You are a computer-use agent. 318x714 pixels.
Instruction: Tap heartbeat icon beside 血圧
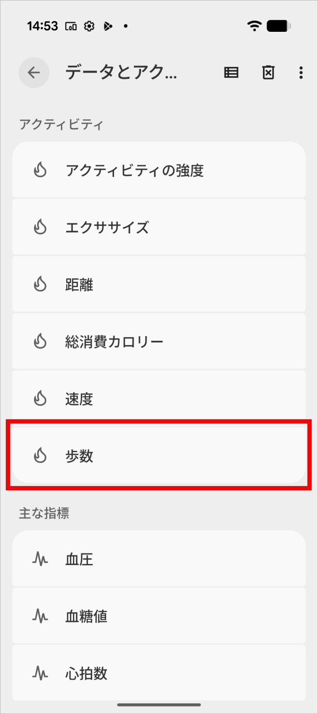click(40, 559)
